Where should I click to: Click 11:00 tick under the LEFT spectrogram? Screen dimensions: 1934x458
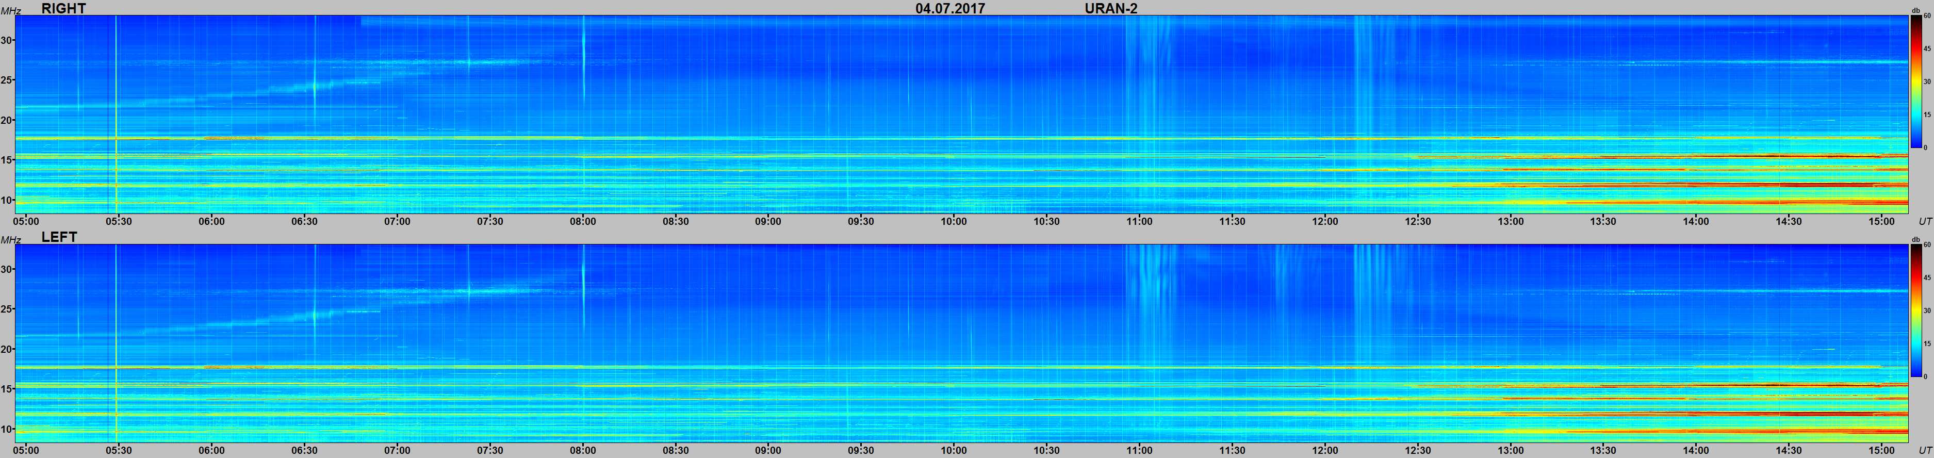(x=1139, y=450)
